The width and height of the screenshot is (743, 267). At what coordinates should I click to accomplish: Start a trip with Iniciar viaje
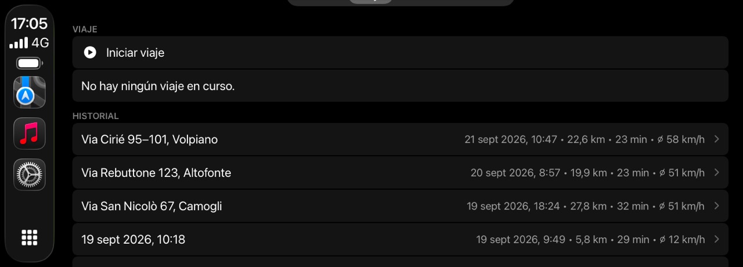click(x=400, y=52)
